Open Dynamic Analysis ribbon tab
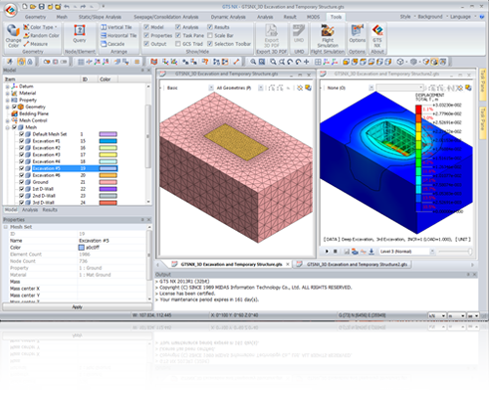This screenshot has width=489, height=398. (x=228, y=17)
